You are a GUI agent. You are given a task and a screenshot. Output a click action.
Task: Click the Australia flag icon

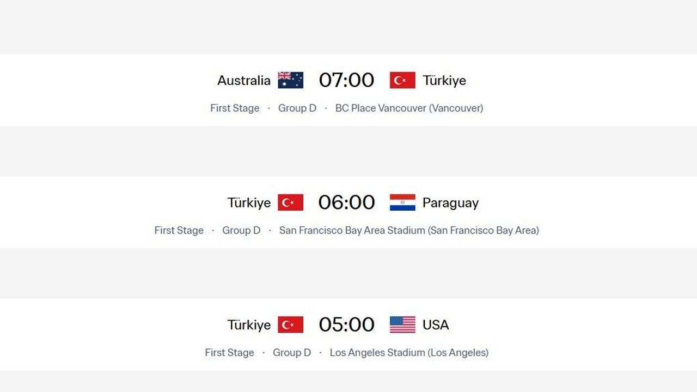click(x=290, y=80)
